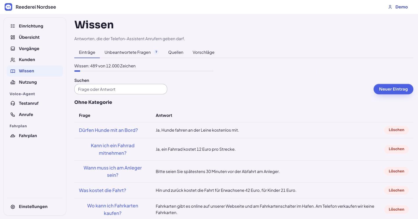418x219 pixels.
Task: Open the Unbeantwortete Fragen tab
Action: pos(131,52)
